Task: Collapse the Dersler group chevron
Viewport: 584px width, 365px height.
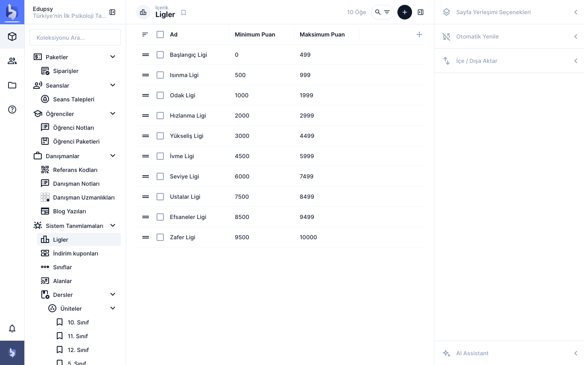Action: click(113, 294)
